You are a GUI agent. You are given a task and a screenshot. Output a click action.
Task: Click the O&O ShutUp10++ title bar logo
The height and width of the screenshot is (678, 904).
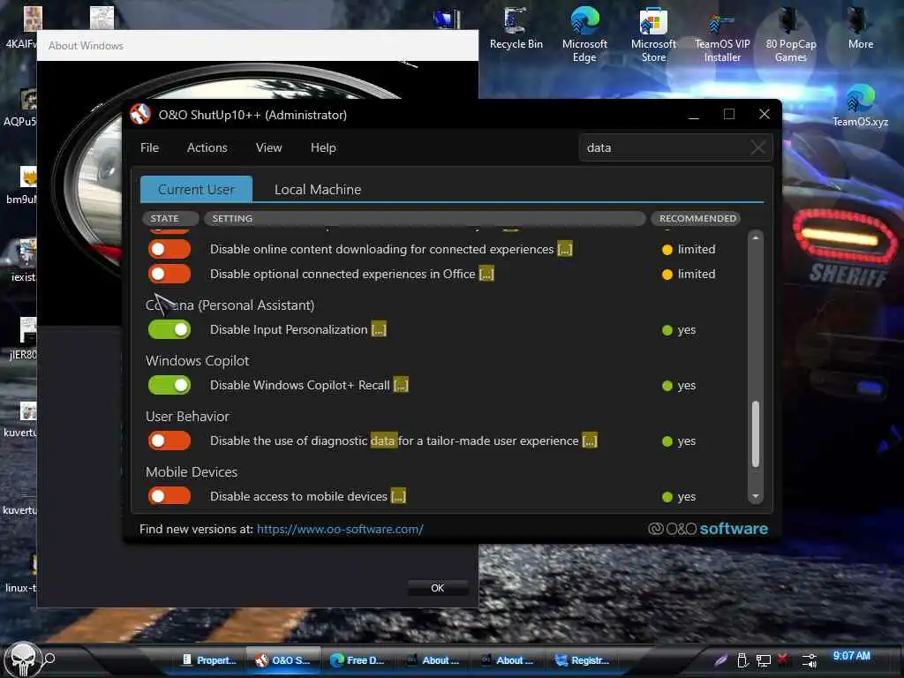pyautogui.click(x=140, y=114)
